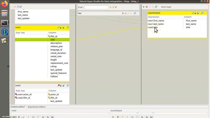This screenshot has width=210, height=118.
Task: Select the 'language_id' column in row2
Action: (x=56, y=49)
